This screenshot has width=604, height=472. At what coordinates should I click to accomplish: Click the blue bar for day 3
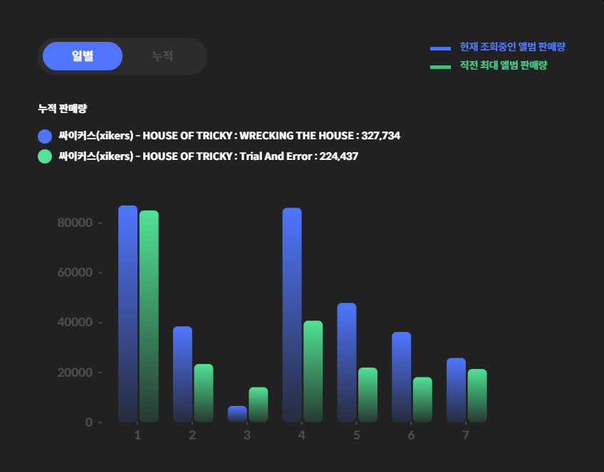point(237,414)
